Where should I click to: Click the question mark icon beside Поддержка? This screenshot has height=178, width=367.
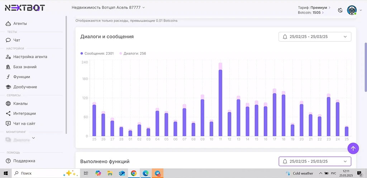point(8,161)
